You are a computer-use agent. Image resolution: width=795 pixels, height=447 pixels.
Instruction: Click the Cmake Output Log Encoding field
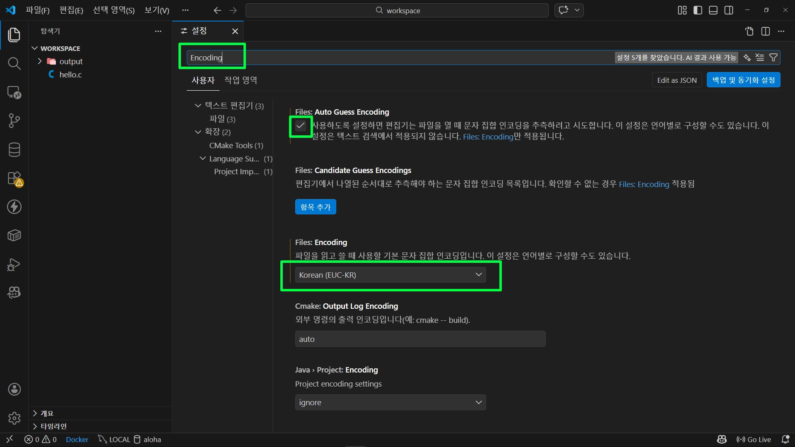420,339
